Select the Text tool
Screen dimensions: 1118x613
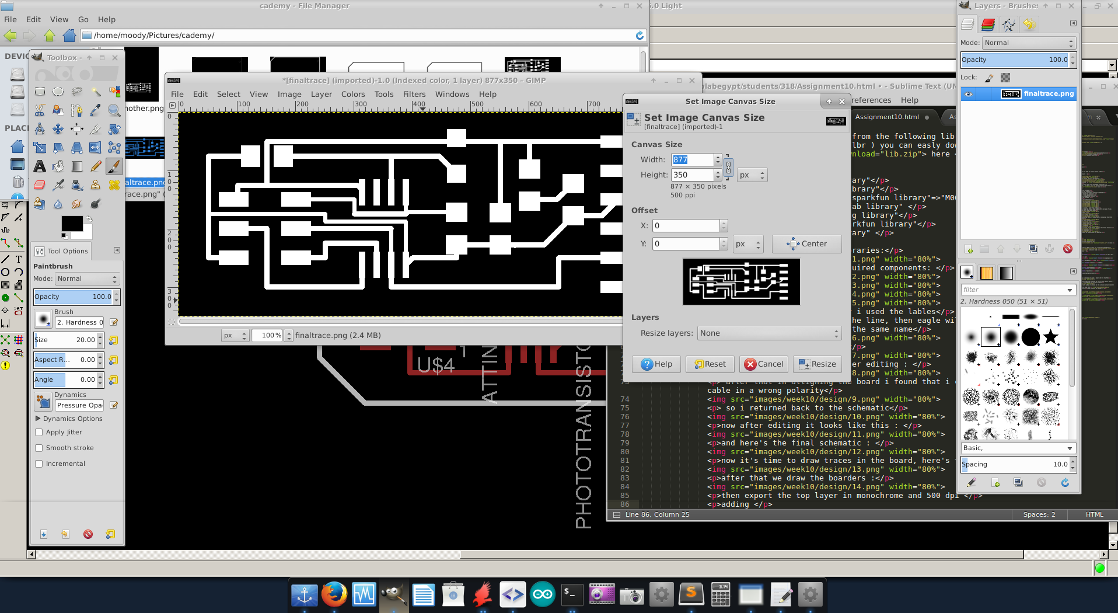click(40, 166)
